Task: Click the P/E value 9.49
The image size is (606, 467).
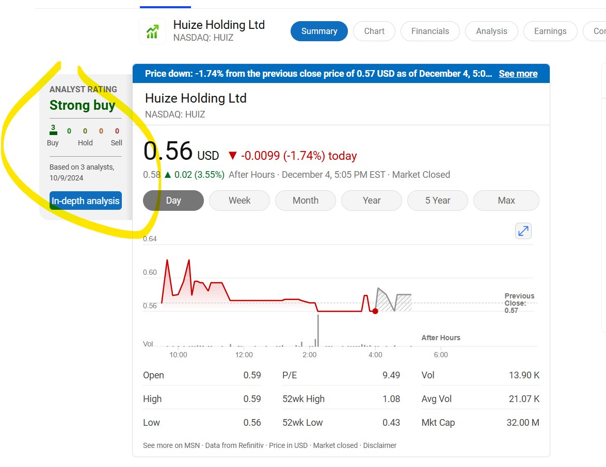Action: coord(391,375)
